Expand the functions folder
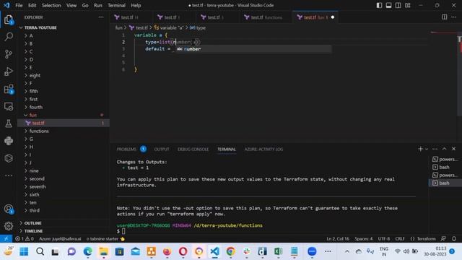Image resolution: width=462 pixels, height=260 pixels. pyautogui.click(x=39, y=131)
